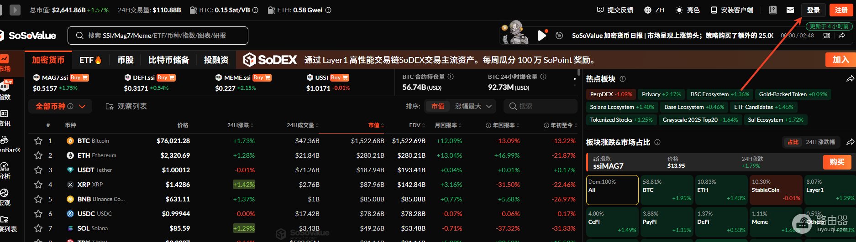Open the Gold-Backed Token sector tag
This screenshot has width=856, height=242.
tap(793, 94)
